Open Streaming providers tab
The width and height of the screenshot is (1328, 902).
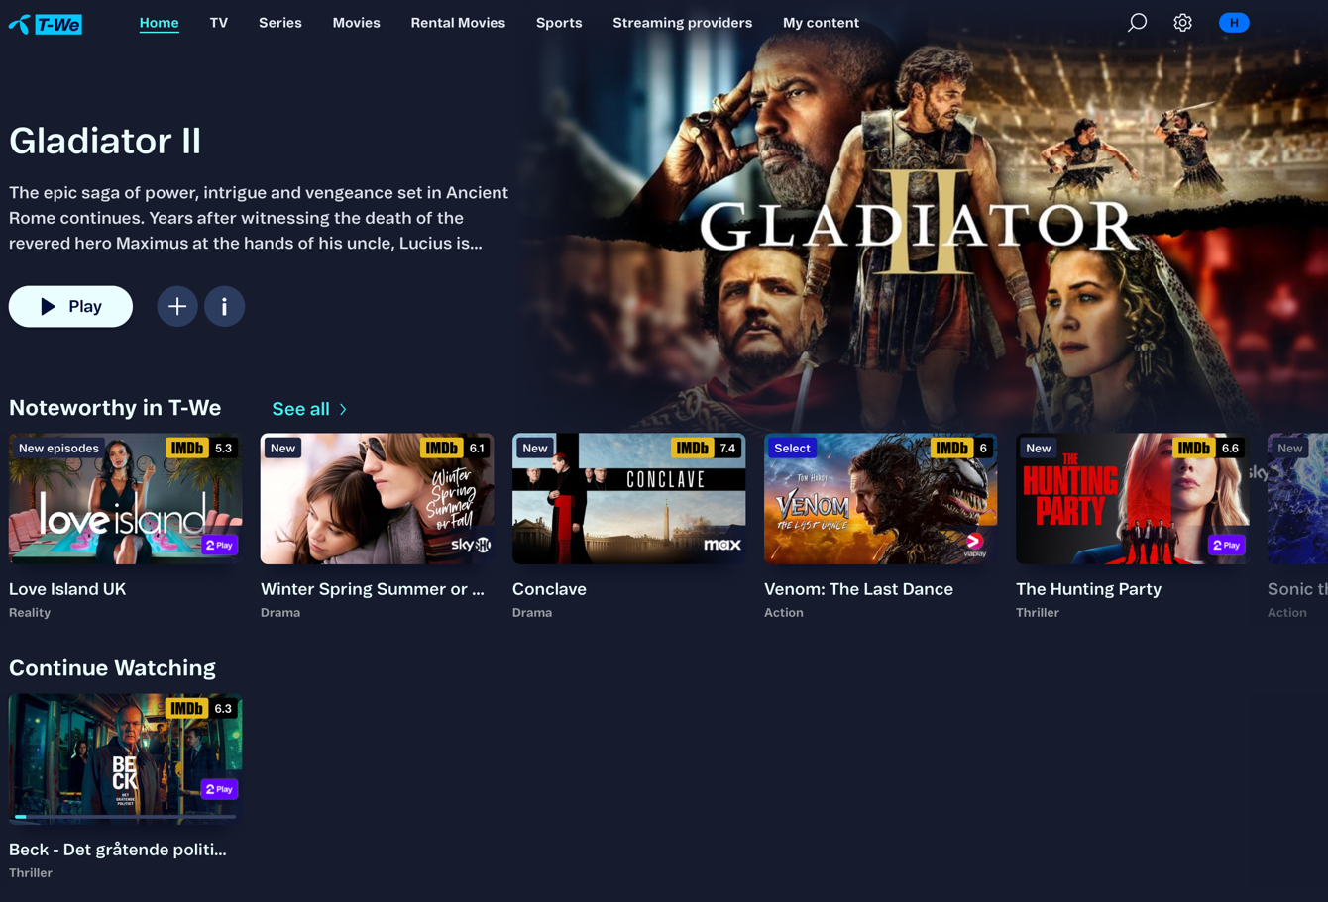coord(683,23)
